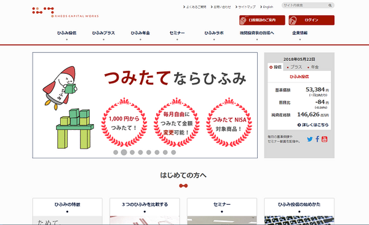Click the 146,626 net assets value

pos(308,114)
